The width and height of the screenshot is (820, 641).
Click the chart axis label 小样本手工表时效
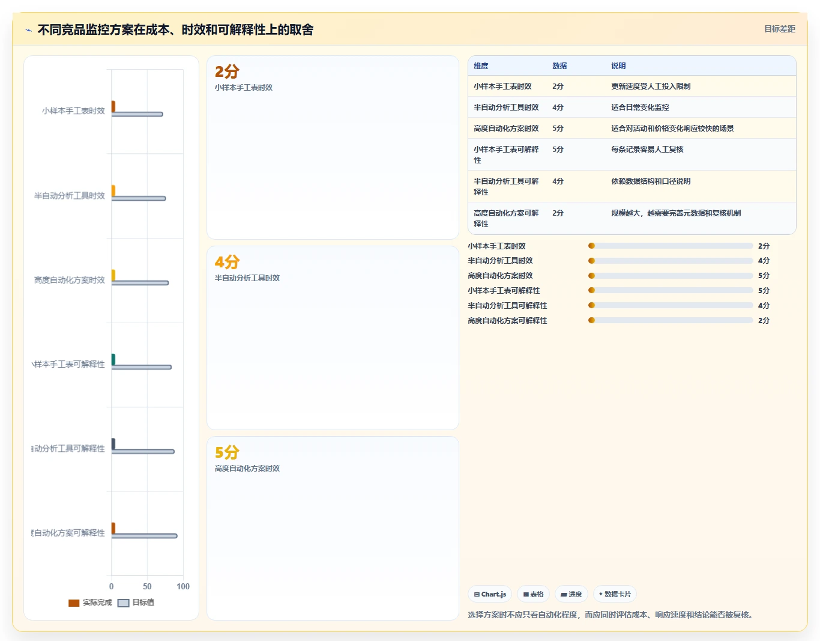(x=73, y=111)
